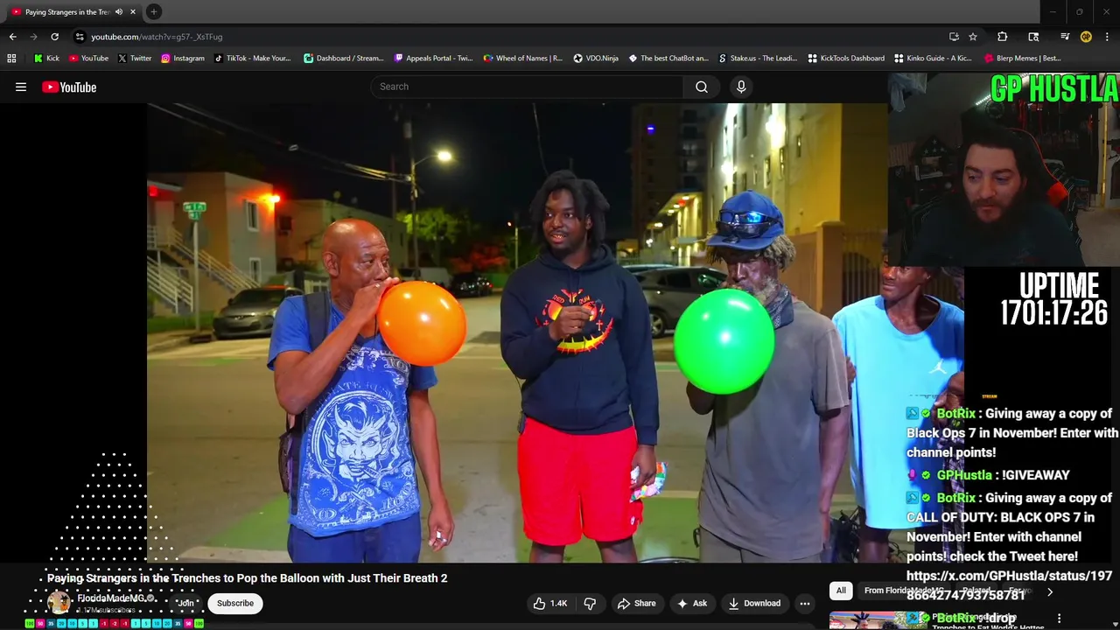Screen dimensions: 1120x630
Task: Open the browser extensions puzzle icon
Action: click(x=1003, y=37)
